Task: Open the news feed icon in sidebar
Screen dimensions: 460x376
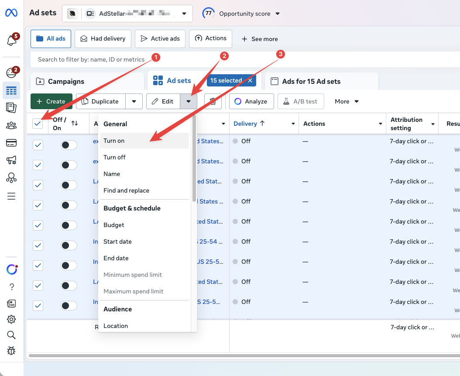Action: [x=11, y=304]
